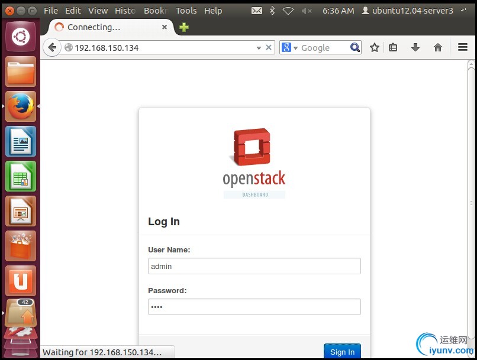Viewport: 477px width, 360px height.
Task: Click the Google search magnifier icon
Action: pyautogui.click(x=354, y=47)
